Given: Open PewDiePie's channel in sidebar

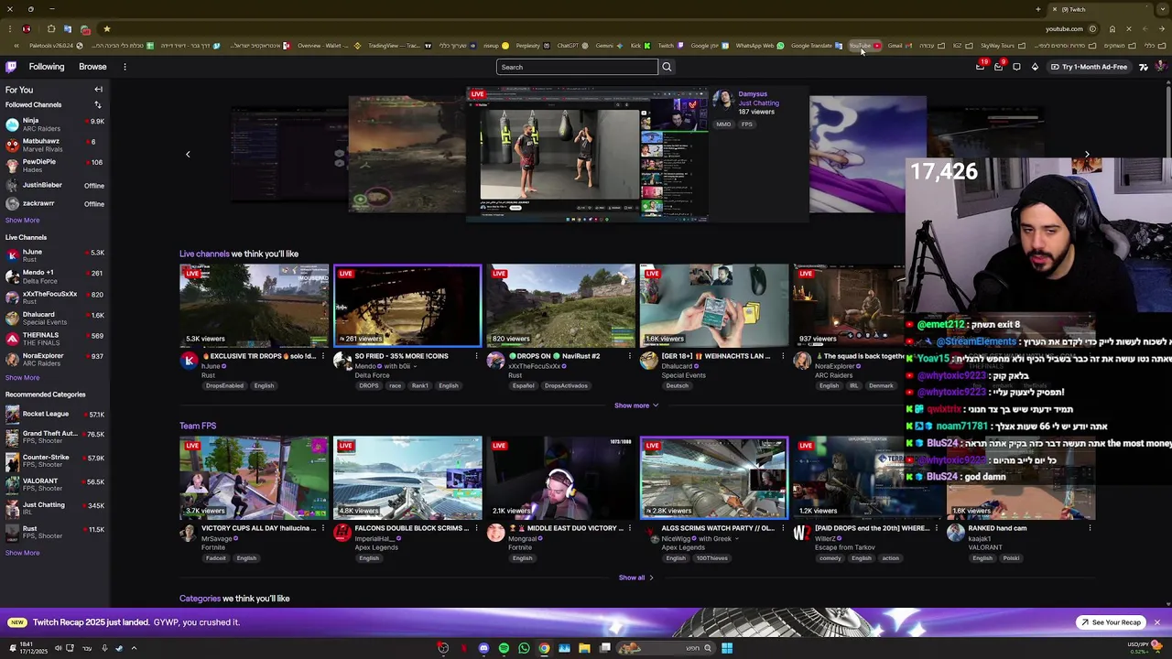Looking at the screenshot, I should tap(55, 166).
